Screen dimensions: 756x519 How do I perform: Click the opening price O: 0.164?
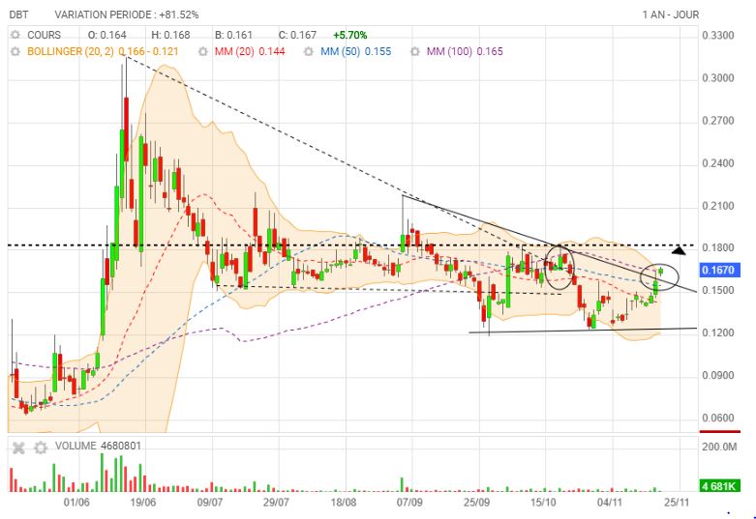[x=107, y=35]
